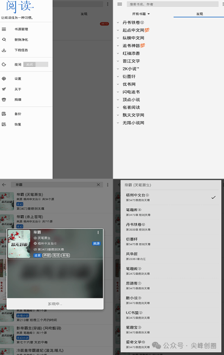Screen dimensions: 224x355
Task: Select 笔趣阁 in the source list
Action: point(171,271)
